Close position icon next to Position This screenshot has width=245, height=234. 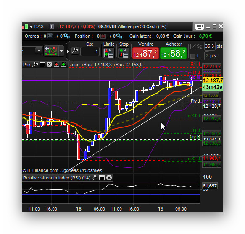[x=103, y=36]
